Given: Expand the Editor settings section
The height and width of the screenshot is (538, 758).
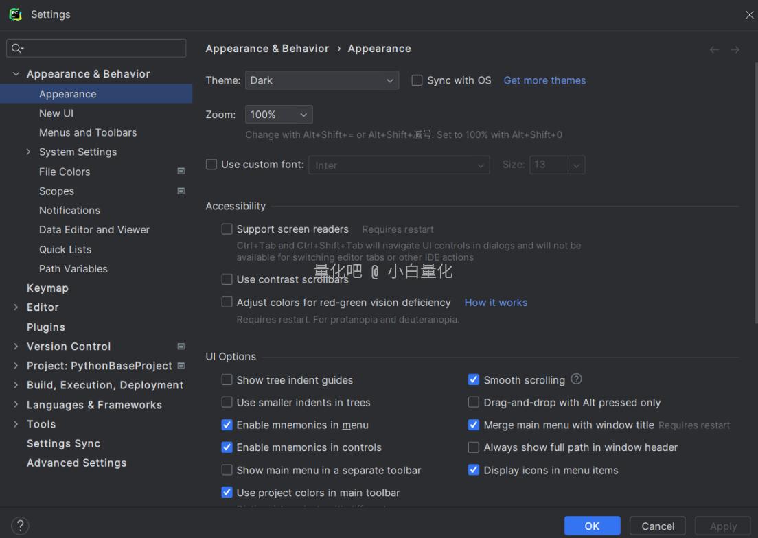Looking at the screenshot, I should tap(16, 307).
